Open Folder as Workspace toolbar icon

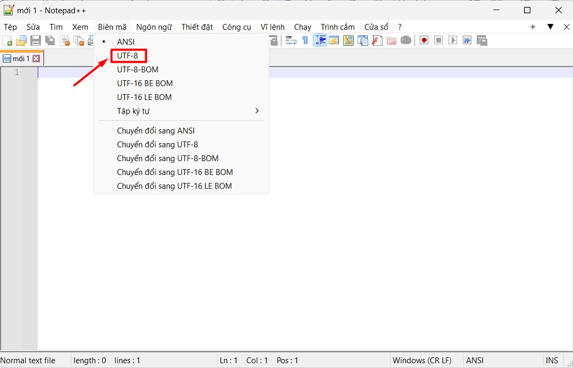point(392,40)
